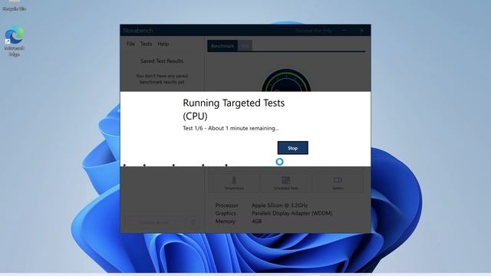491x276 pixels.
Task: Click the benchmark score gauge dial
Action: (286, 80)
